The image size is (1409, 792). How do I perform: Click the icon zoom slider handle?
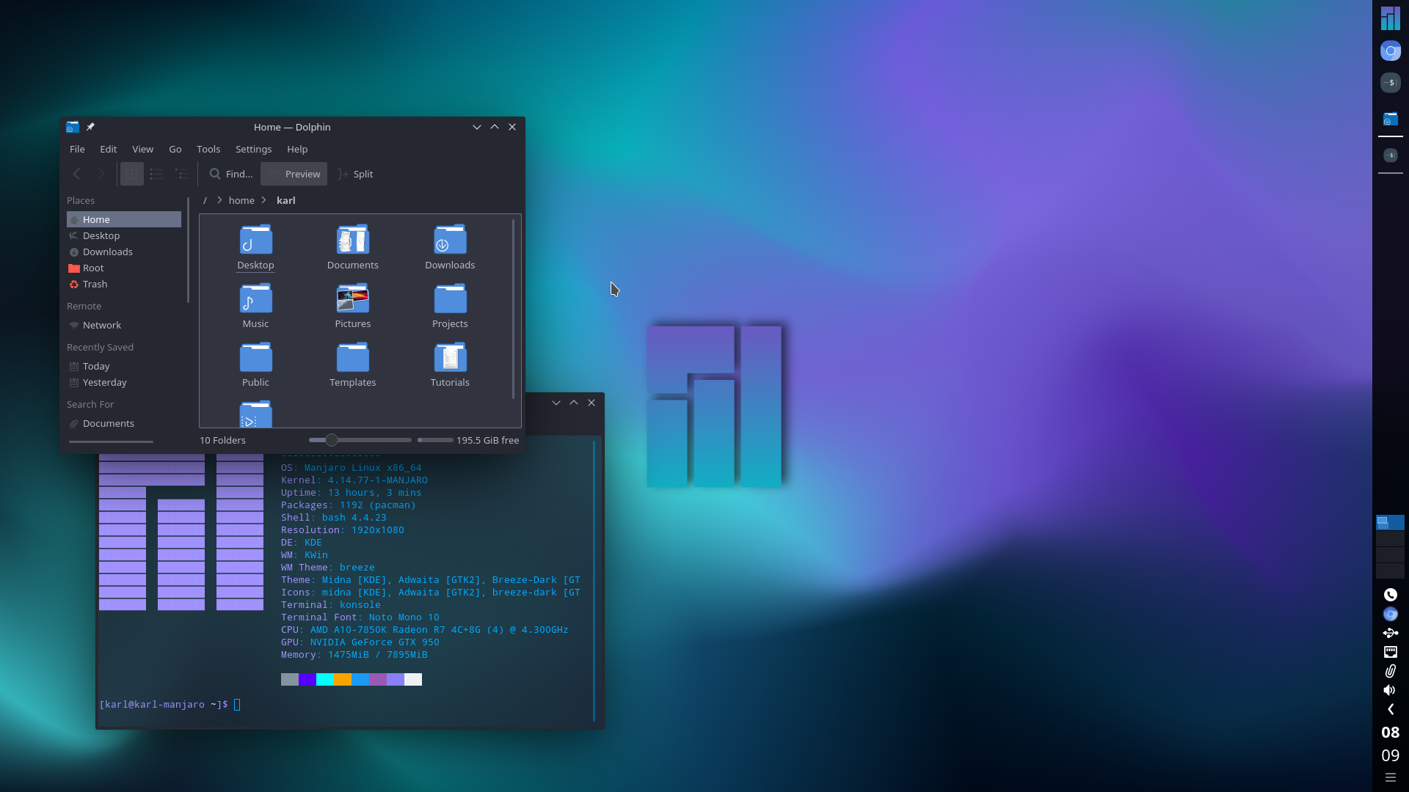coord(332,440)
